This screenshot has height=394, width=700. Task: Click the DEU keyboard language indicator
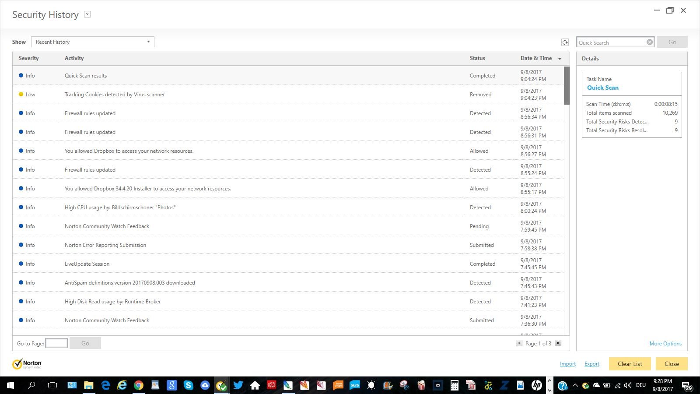641,385
